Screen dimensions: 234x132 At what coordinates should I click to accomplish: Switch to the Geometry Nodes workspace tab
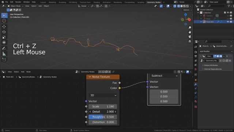click(154, 2)
